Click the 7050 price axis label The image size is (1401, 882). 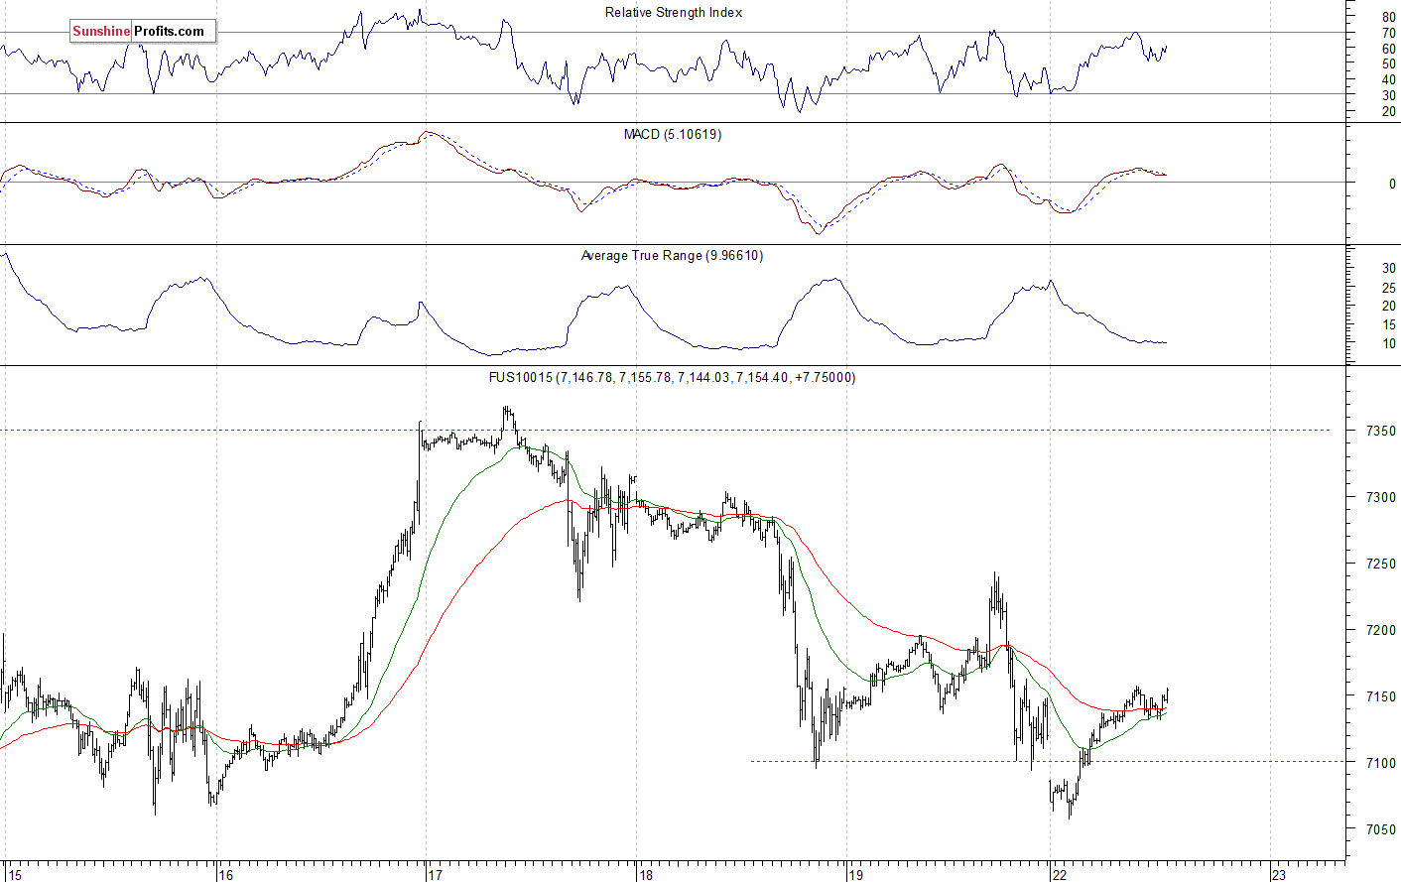click(x=1380, y=830)
